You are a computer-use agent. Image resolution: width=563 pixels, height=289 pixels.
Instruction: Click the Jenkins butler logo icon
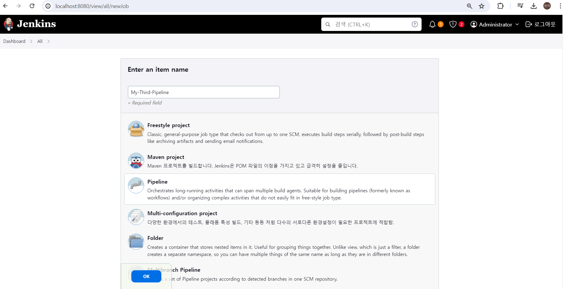pos(9,24)
